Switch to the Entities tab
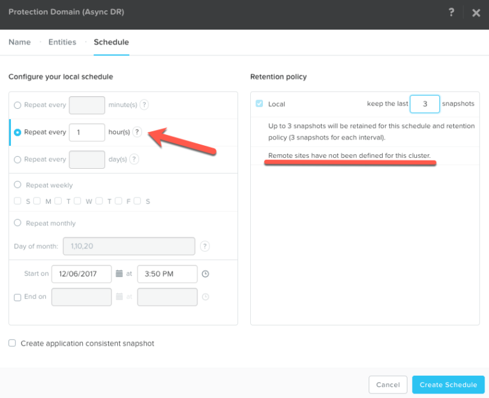489x398 pixels. tap(62, 42)
